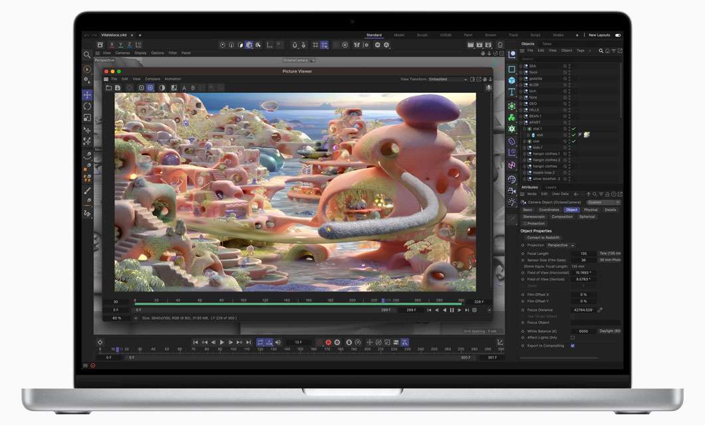Enable the Affect Lights Only checkbox
This screenshot has width=705, height=425.
[572, 337]
